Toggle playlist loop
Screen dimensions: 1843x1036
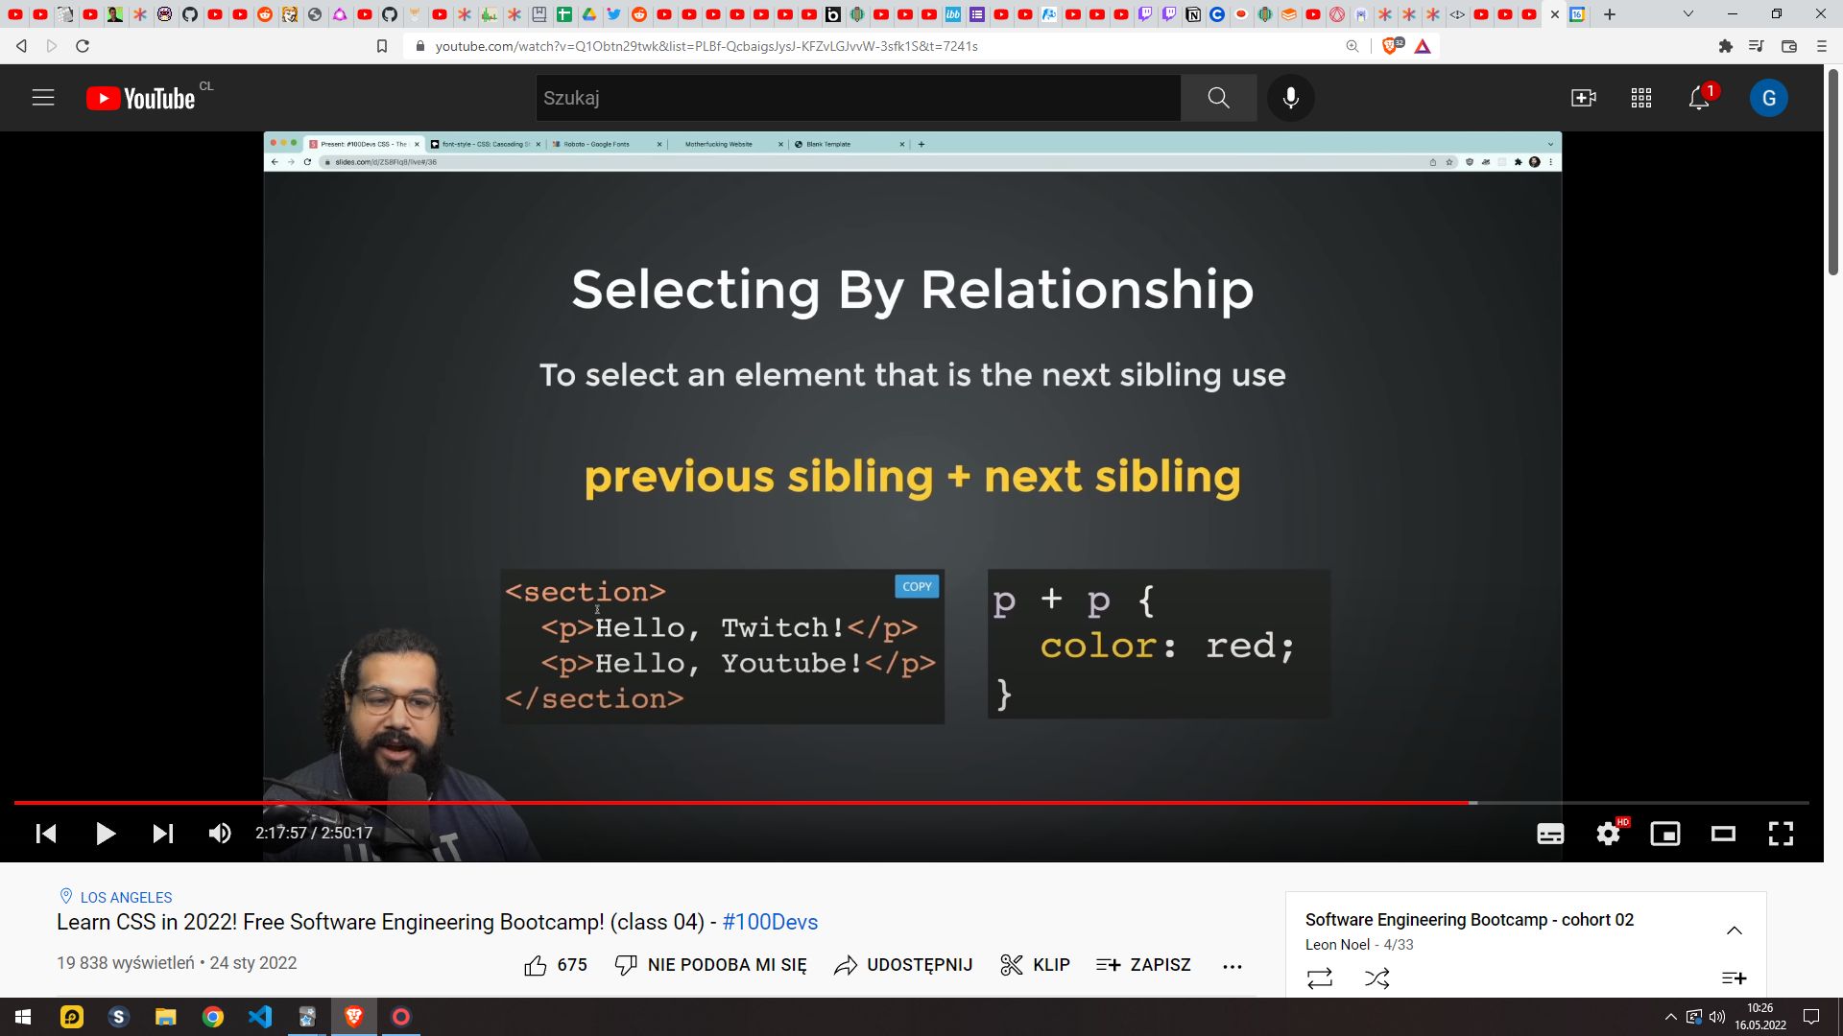pos(1320,978)
